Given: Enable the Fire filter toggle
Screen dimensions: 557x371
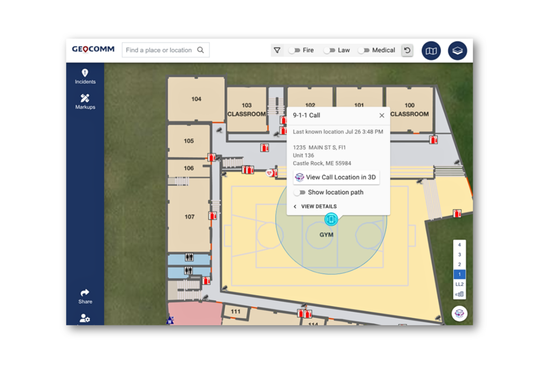Looking at the screenshot, I should pyautogui.click(x=294, y=50).
